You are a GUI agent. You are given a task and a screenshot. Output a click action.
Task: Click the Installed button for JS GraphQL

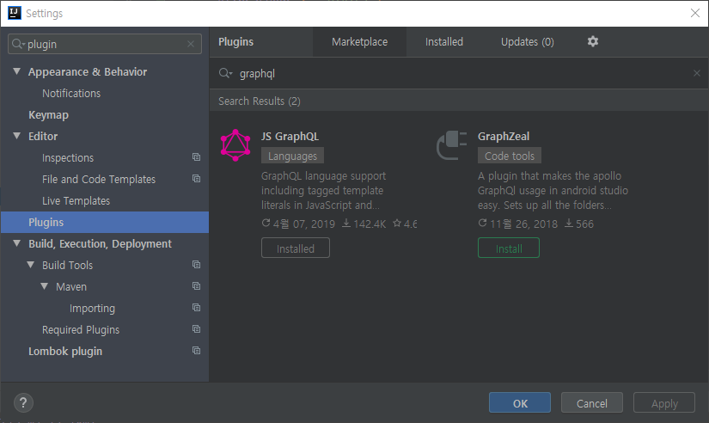tap(296, 248)
